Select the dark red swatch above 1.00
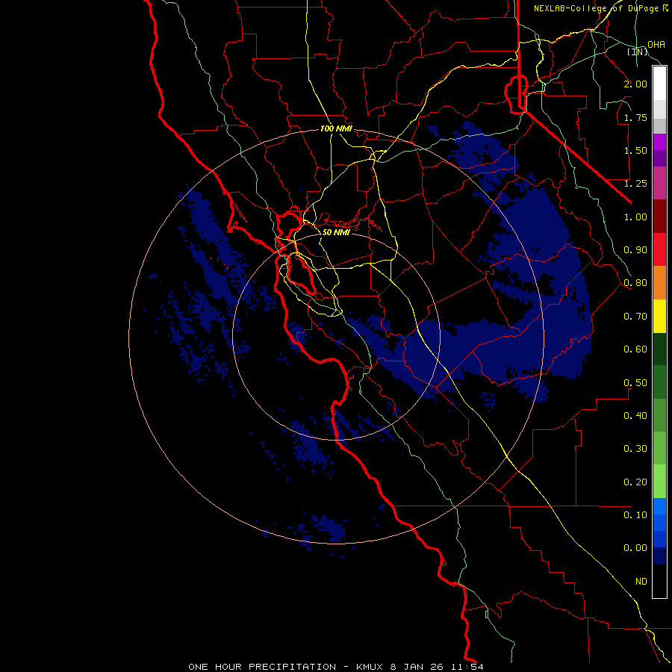The width and height of the screenshot is (672, 672). tap(659, 217)
